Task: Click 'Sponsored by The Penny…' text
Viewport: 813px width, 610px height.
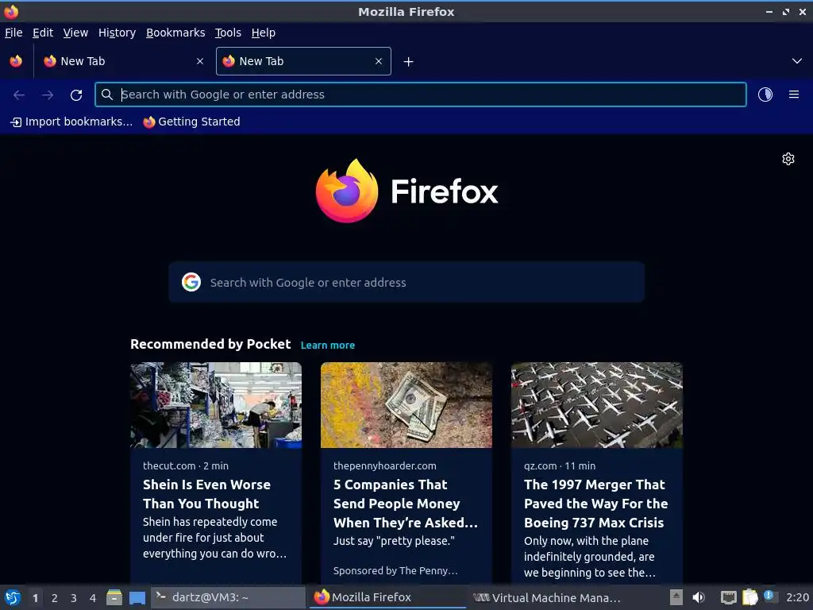Action: (395, 570)
